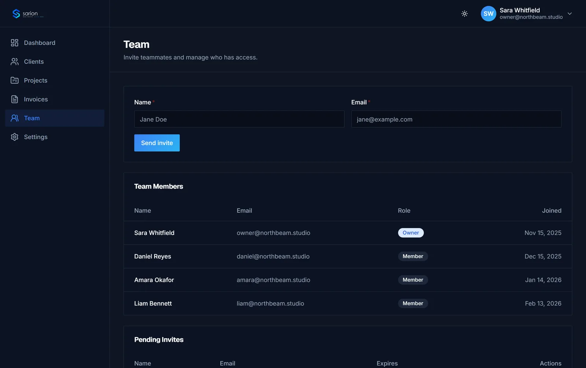Image resolution: width=586 pixels, height=368 pixels.
Task: Click Amara Okafor's Member badge
Action: pyautogui.click(x=413, y=280)
